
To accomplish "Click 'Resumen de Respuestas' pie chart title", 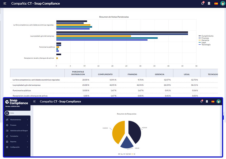I will [x=127, y=114].
